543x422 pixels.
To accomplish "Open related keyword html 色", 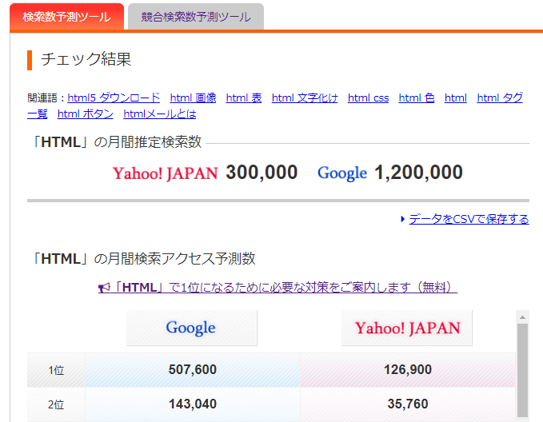I will pyautogui.click(x=417, y=98).
